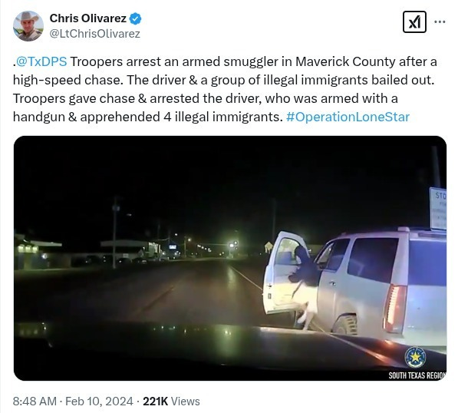
Task: Click the South Texas Region caption
Action: [x=417, y=375]
